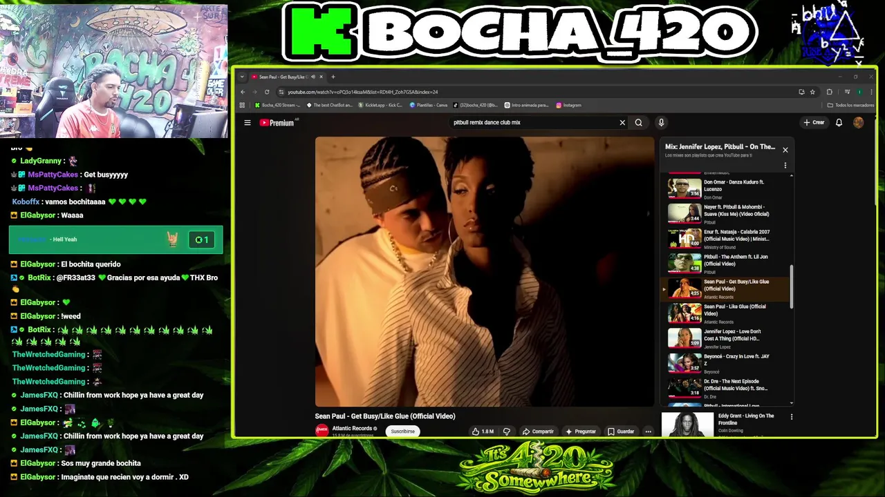Save the video with Guardar
This screenshot has width=885, height=497.
pyautogui.click(x=621, y=431)
